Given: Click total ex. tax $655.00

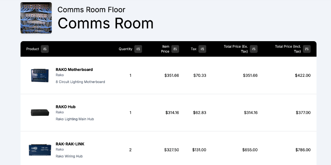Looking at the screenshot, I should 250,150.
